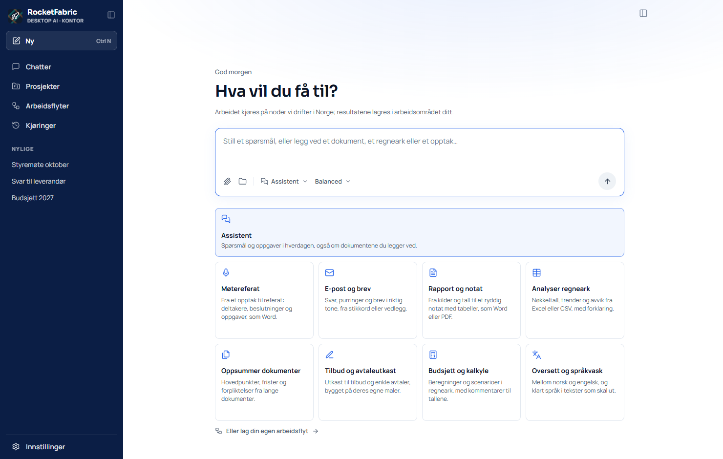Choose the Analyser regneark title
723x459 pixels.
[x=561, y=289]
